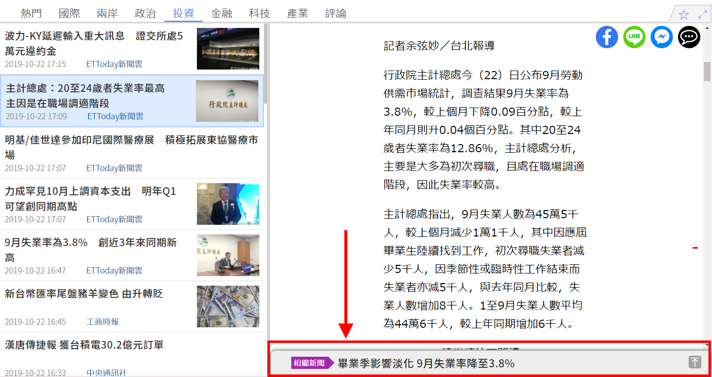712x377 pixels.
Task: Open the 波力-KY story thumbnail image
Action: pyautogui.click(x=228, y=49)
